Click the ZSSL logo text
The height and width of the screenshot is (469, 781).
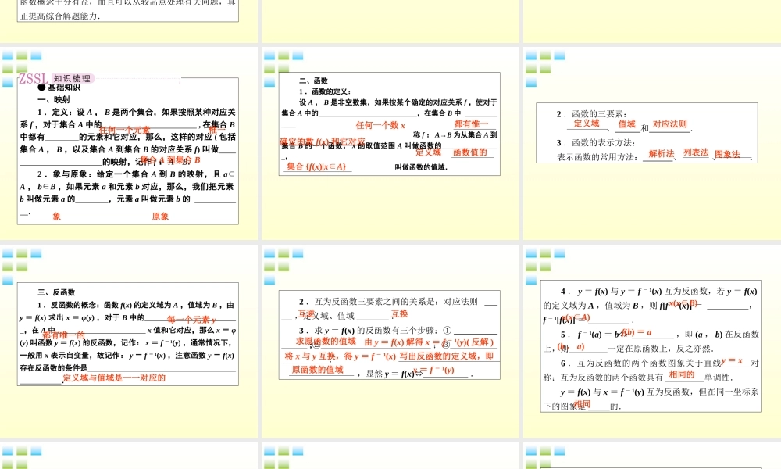point(34,79)
